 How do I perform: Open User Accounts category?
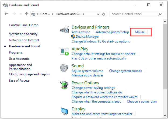click(19, 59)
